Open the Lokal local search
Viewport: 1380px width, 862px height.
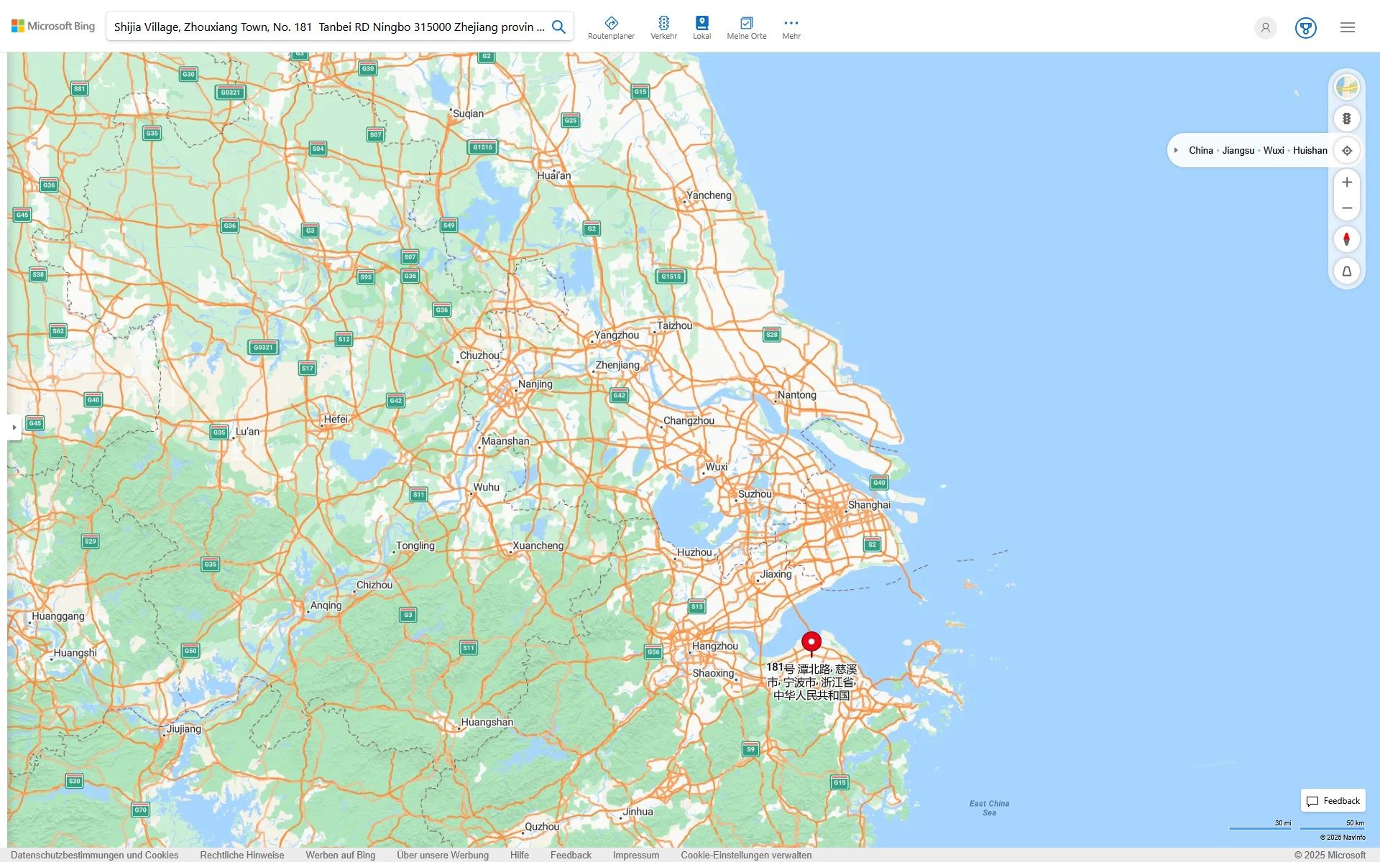point(701,27)
